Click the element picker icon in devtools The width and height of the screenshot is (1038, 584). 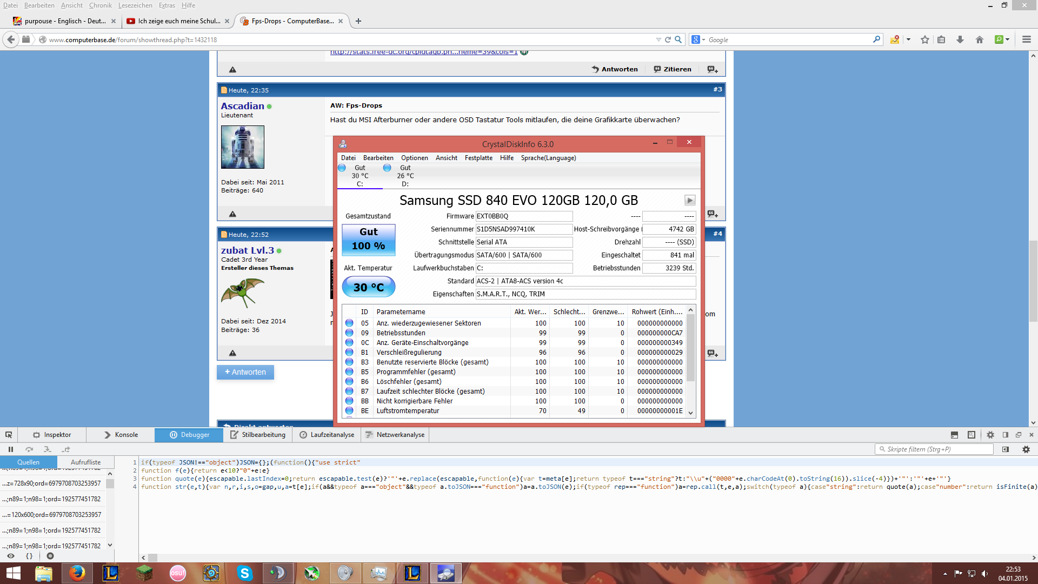(x=9, y=435)
